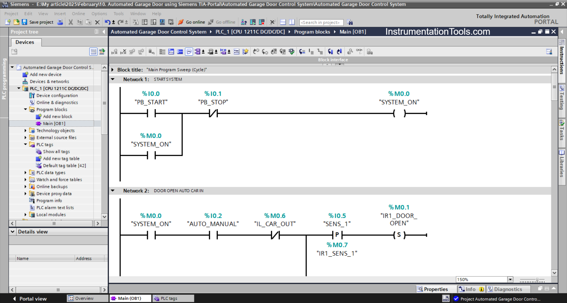The image size is (567, 303).
Task: Click Go online button
Action: pos(192,22)
